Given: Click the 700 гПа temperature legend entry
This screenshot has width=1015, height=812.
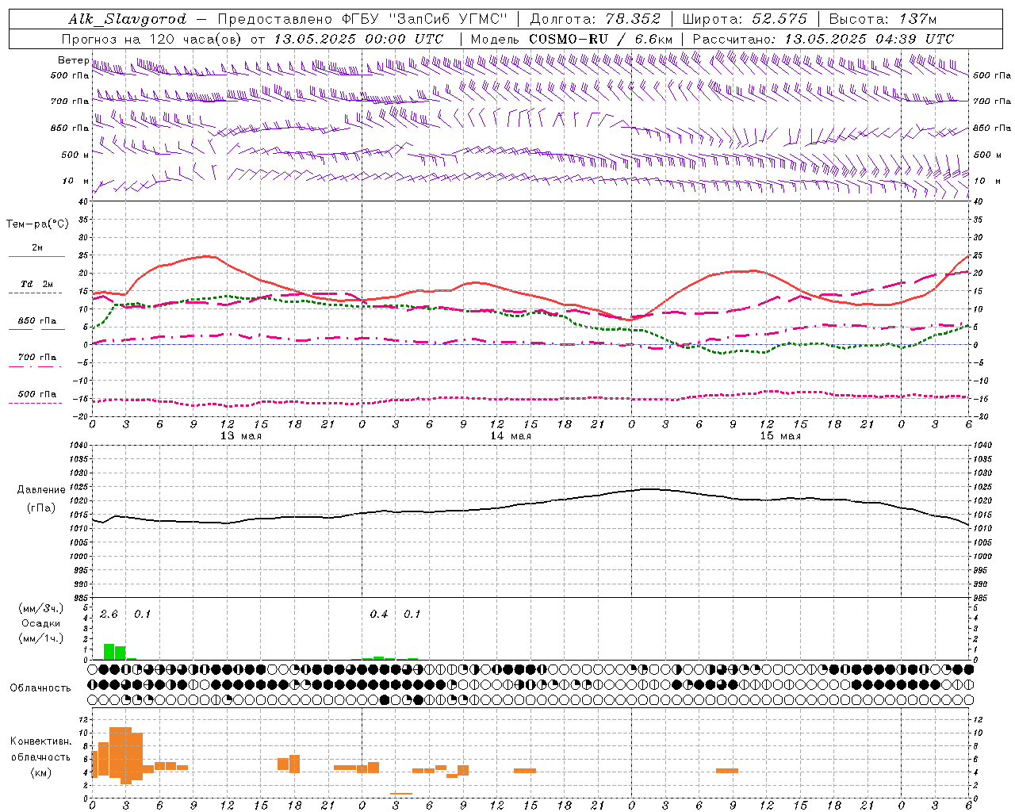Looking at the screenshot, I should pos(37,358).
